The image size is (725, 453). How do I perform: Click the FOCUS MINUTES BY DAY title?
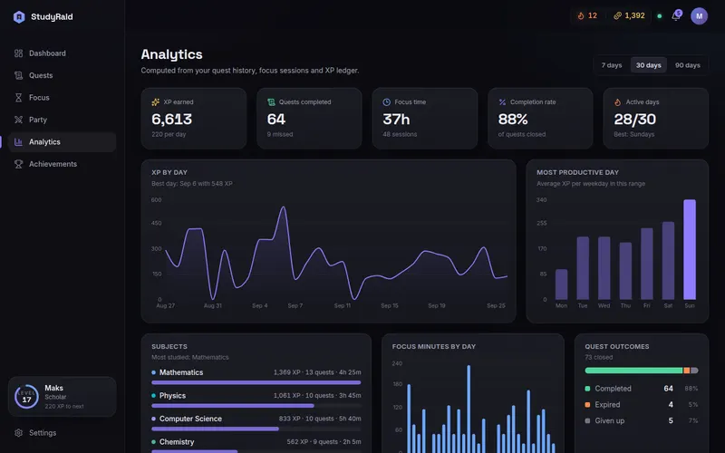(x=434, y=347)
